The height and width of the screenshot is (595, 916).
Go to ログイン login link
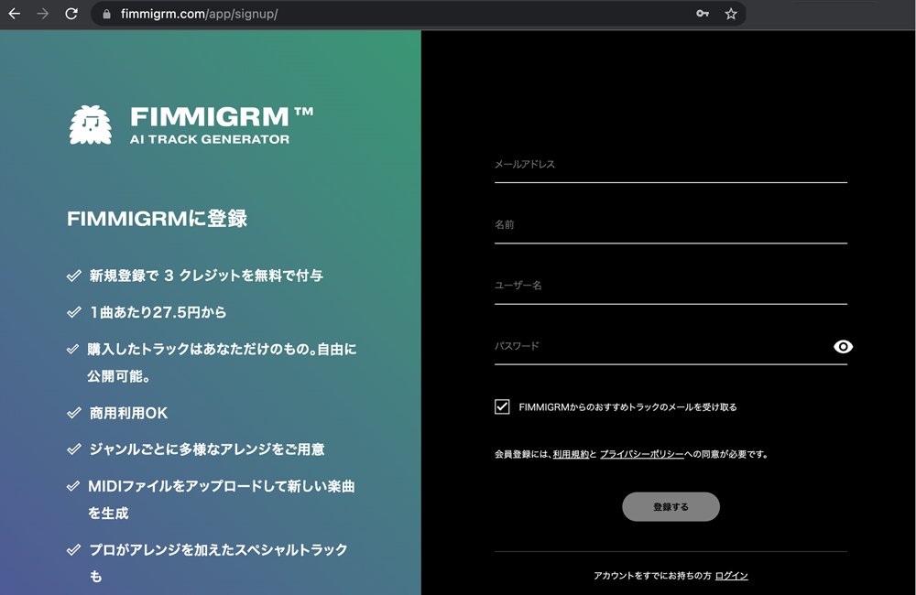point(731,576)
